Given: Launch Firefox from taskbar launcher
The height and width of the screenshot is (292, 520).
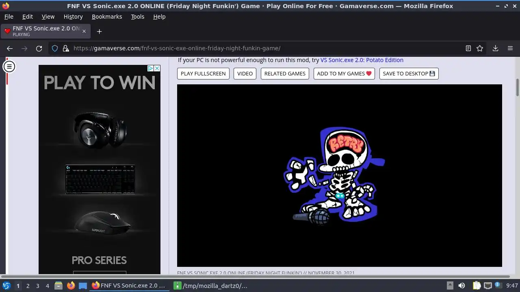Looking at the screenshot, I should (71, 286).
